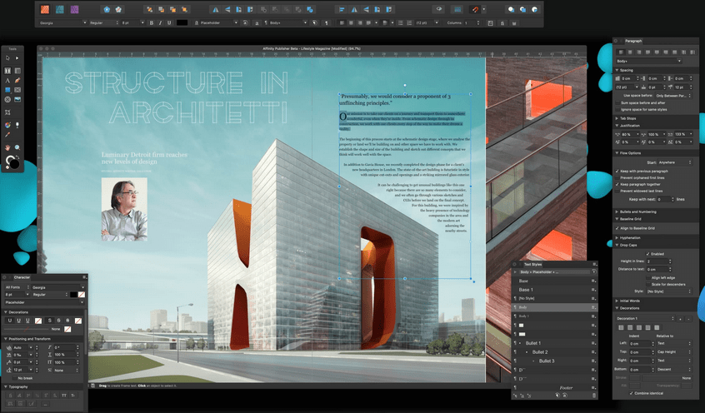Toggle No break in Character panel
705x413 pixels.
click(x=14, y=378)
